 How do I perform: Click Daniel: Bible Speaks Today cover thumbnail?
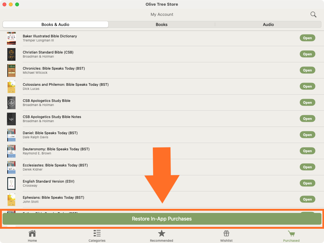pyautogui.click(x=11, y=135)
